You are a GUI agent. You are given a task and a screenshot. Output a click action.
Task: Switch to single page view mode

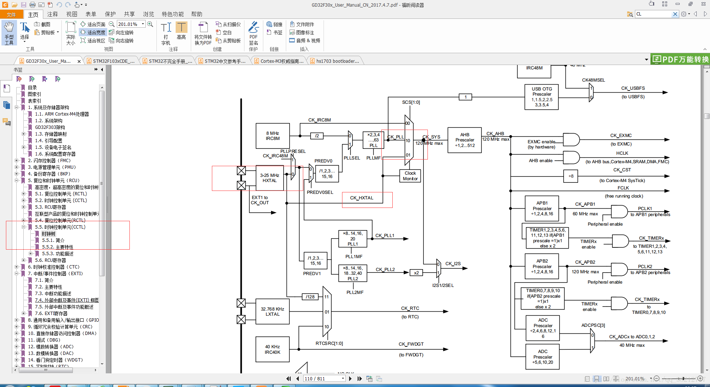pos(587,379)
